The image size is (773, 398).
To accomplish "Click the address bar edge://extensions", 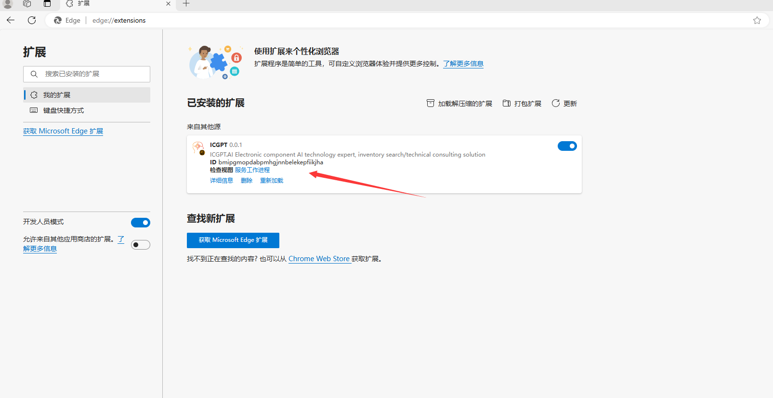I will 119,20.
